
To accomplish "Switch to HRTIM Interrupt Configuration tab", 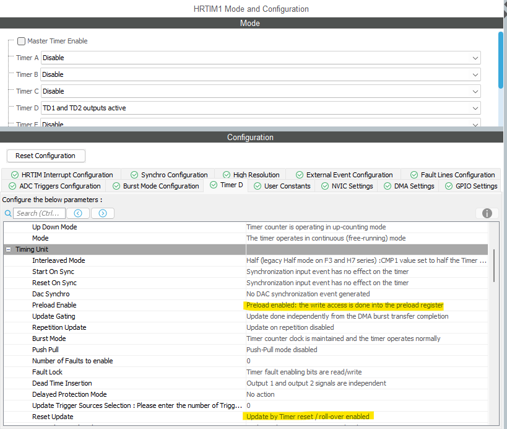I will point(62,175).
